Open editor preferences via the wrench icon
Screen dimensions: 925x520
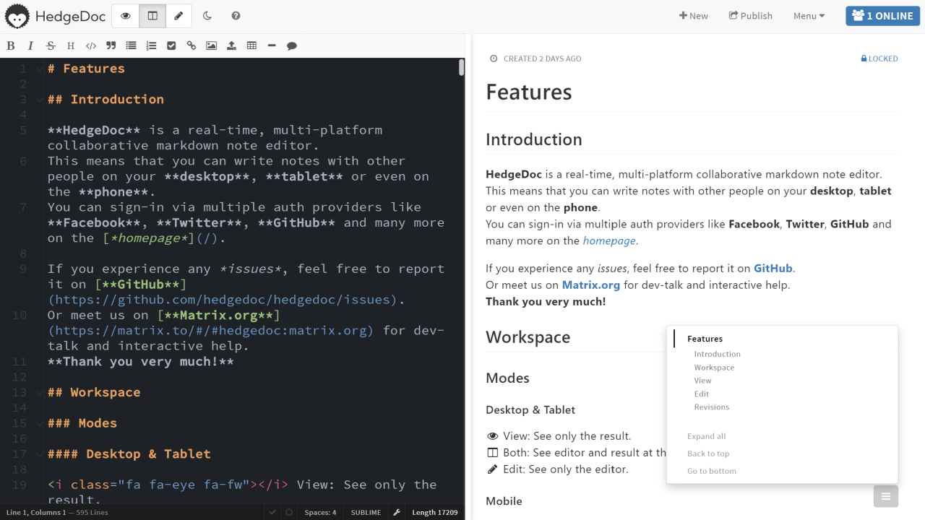click(x=397, y=512)
